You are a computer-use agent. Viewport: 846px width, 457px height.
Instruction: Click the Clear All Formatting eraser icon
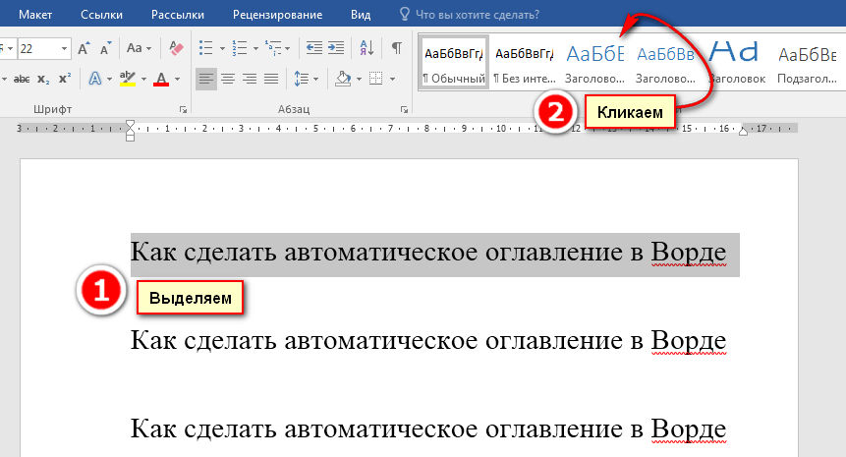176,48
